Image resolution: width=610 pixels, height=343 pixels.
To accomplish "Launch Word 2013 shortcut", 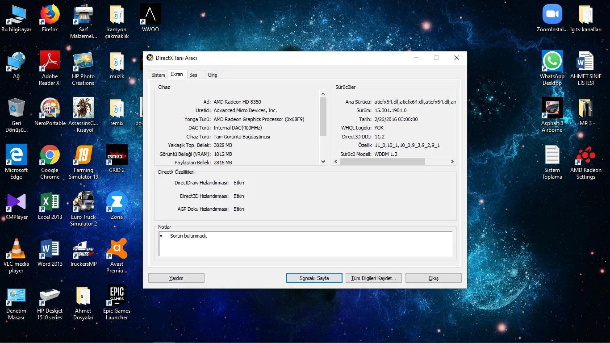I will (50, 253).
